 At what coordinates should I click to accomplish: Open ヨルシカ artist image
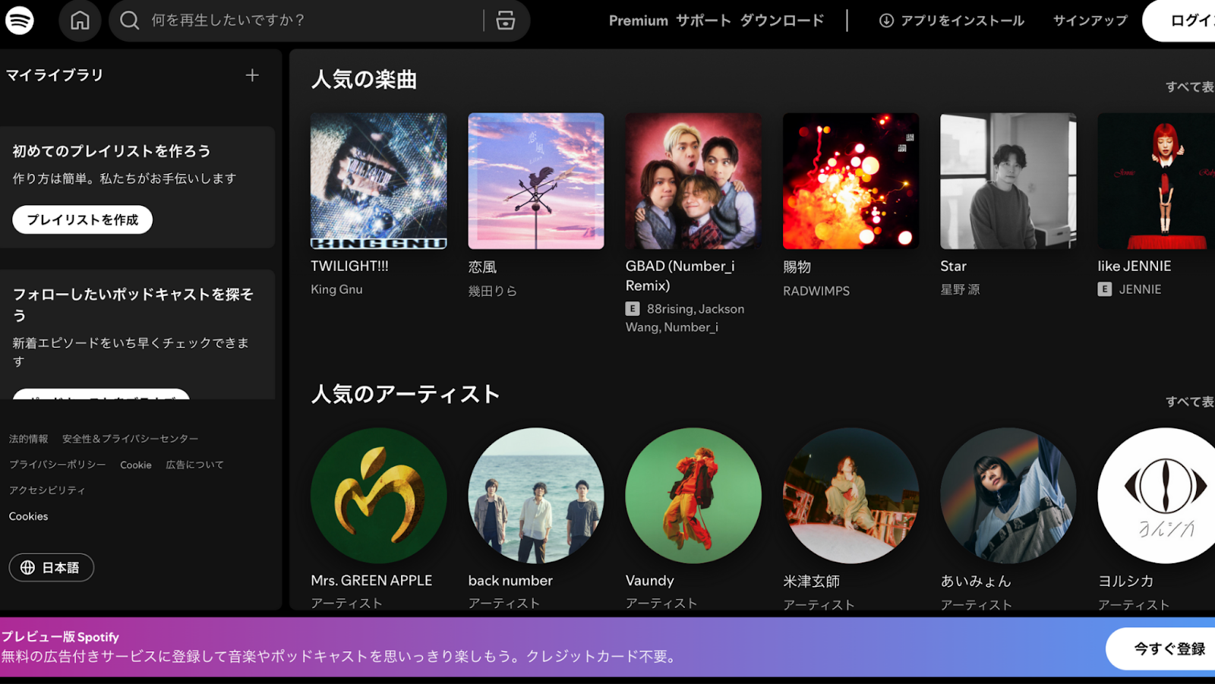click(1156, 496)
